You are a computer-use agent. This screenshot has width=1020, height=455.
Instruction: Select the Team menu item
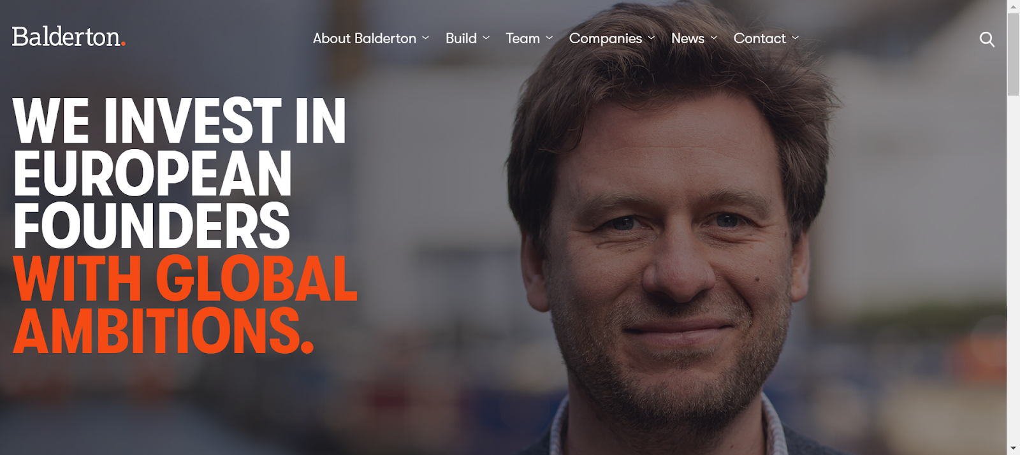[x=523, y=38]
